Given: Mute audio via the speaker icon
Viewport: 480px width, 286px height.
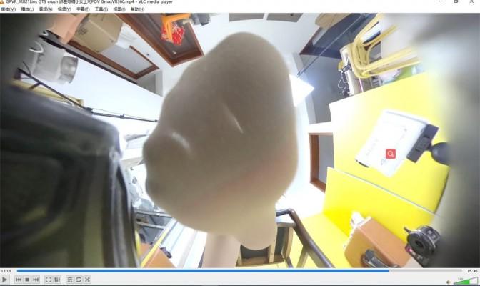Looking at the screenshot, I should [446, 280].
